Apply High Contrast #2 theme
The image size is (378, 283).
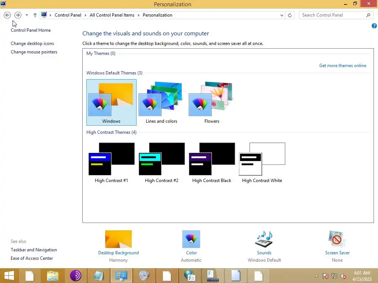162,163
